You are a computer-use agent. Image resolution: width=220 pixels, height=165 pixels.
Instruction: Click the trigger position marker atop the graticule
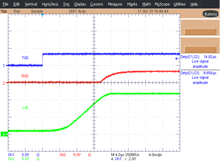(42, 15)
